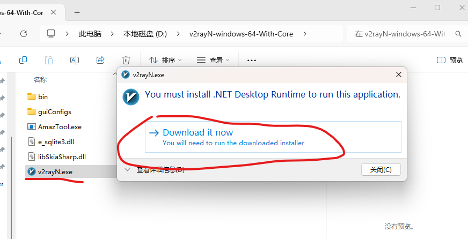Select AmazTool.exe file
Screen dimensions: 468x239
(x=60, y=126)
